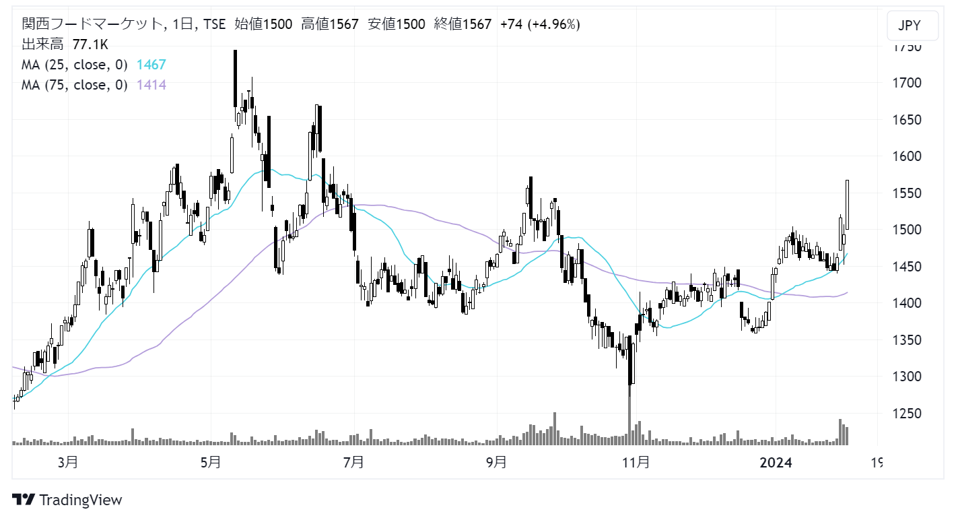
Task: Click the TradingView logo icon
Action: (24, 500)
